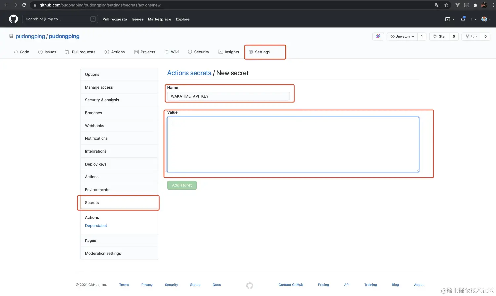Switch to the Projects tab

pos(145,52)
